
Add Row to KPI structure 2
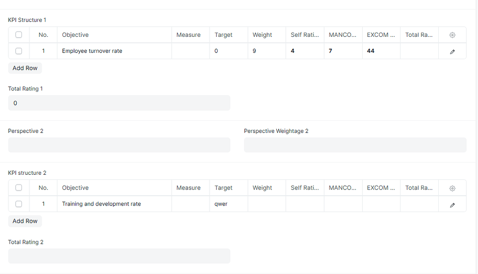point(25,221)
